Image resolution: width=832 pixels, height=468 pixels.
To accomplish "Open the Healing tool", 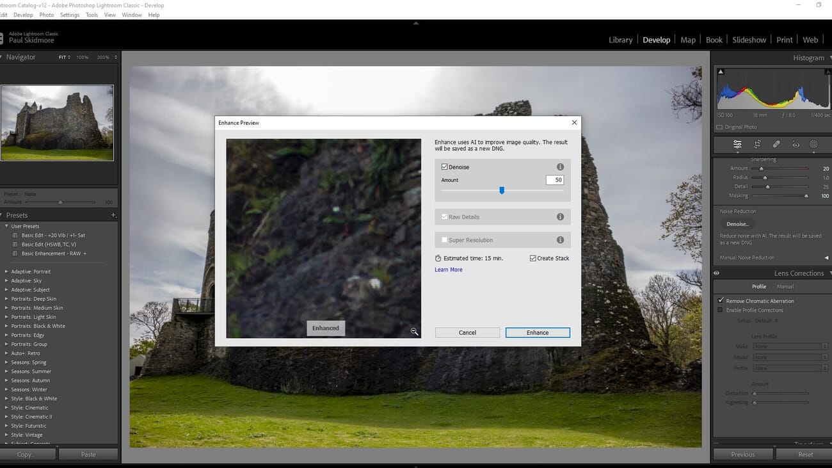I will 776,145.
